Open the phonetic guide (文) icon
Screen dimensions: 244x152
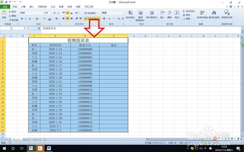[x=56, y=19]
